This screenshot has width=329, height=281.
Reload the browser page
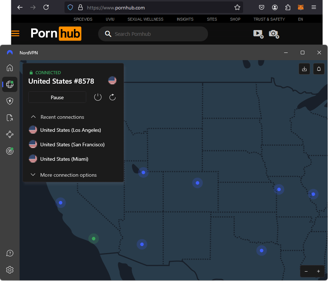click(x=46, y=8)
